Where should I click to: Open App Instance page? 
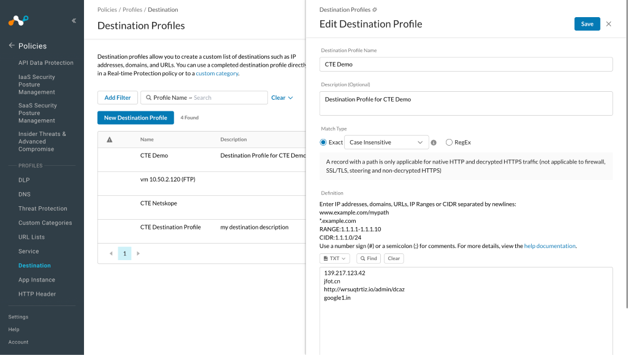tap(37, 280)
